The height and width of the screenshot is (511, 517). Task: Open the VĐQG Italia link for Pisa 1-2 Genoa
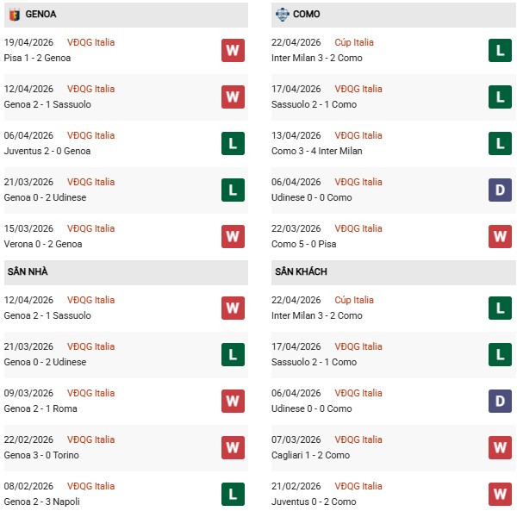coord(90,42)
